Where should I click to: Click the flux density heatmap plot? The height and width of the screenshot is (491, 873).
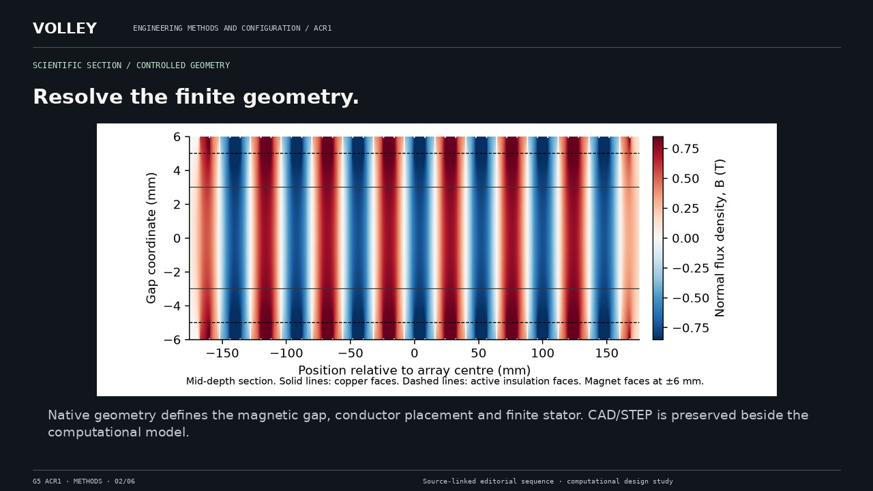click(x=414, y=238)
